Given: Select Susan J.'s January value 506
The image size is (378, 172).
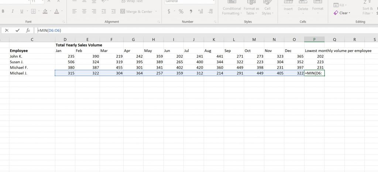Looking at the screenshot, I should coord(65,62).
